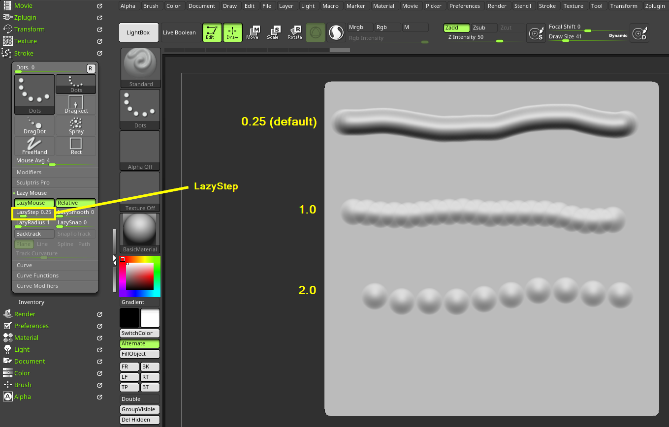Set front view with FR button
669x427 pixels.
(x=130, y=366)
